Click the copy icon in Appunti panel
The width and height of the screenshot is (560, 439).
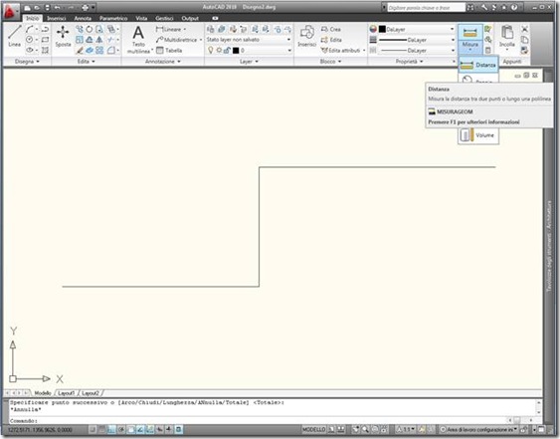[524, 40]
